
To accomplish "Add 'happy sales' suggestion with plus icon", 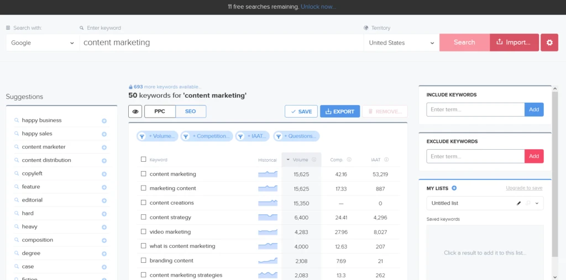I will [x=104, y=134].
